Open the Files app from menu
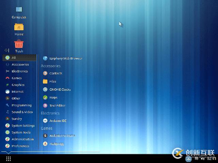Screen dimensions: 218x163 pos(52,81)
